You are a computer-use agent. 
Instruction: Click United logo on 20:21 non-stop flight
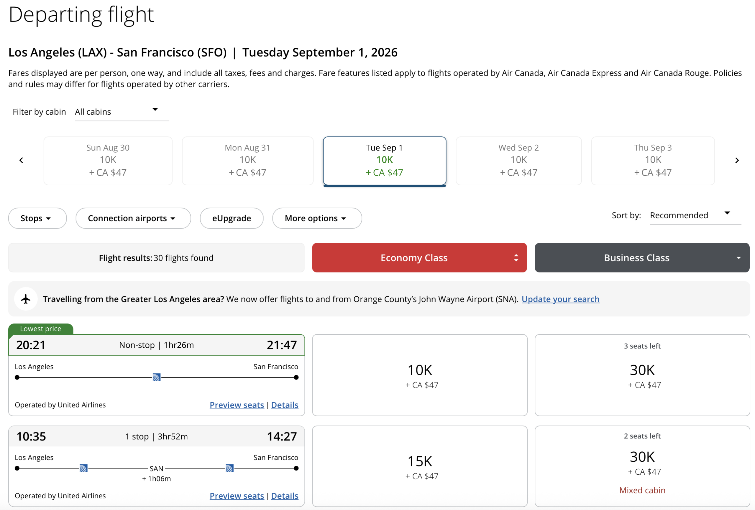(x=157, y=377)
